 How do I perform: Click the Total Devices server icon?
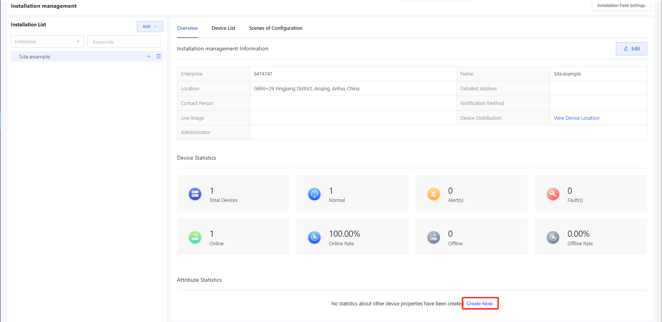(195, 194)
